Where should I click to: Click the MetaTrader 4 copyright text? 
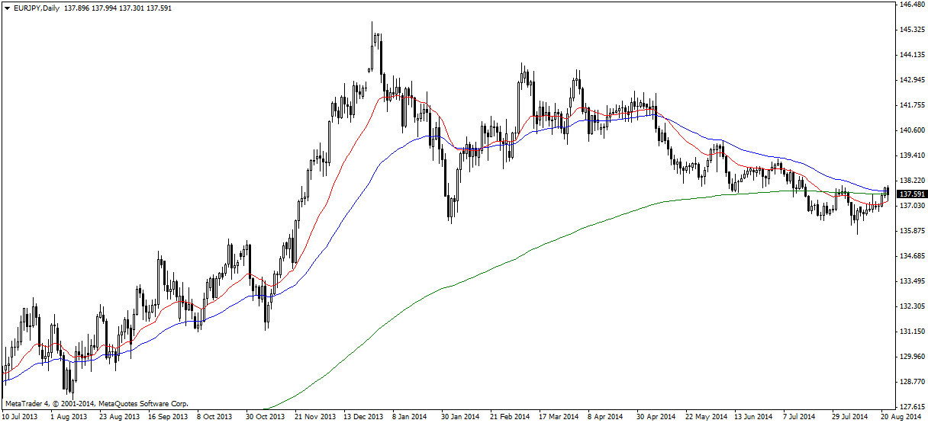96,403
